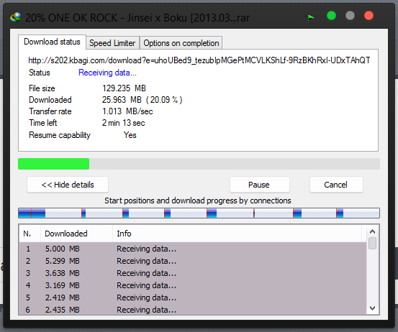Close the download window with red button

[x=368, y=16]
